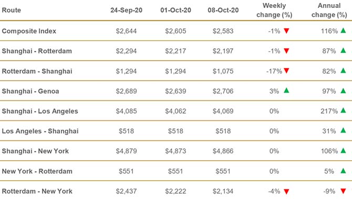This screenshot has height=199, width=352.
Task: Click the $4,866 value for Shanghai - New York
Action: pyautogui.click(x=223, y=151)
